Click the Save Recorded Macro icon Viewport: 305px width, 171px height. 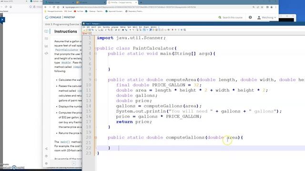click(x=184, y=29)
